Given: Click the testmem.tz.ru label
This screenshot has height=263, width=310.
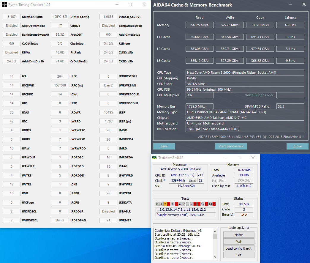Looking at the screenshot, I should (239, 228).
